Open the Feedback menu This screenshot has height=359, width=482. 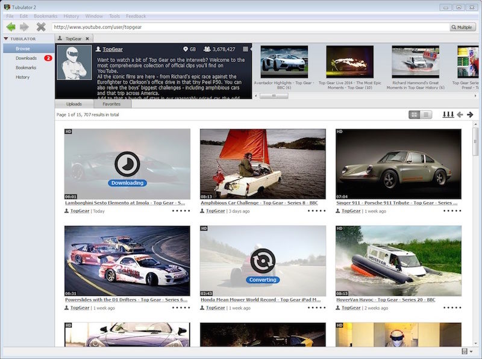point(136,16)
